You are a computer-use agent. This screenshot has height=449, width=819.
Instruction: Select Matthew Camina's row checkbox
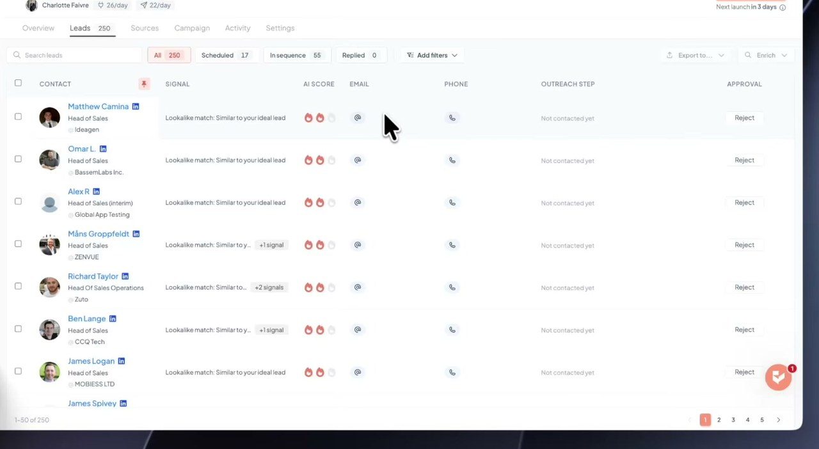coord(18,117)
